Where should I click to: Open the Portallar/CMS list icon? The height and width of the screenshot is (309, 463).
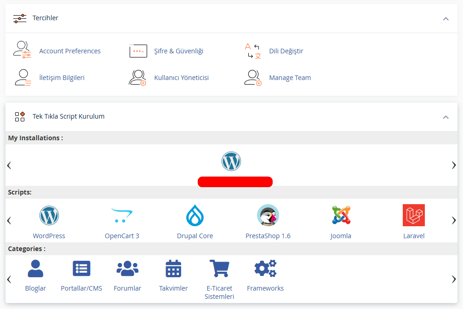point(81,269)
